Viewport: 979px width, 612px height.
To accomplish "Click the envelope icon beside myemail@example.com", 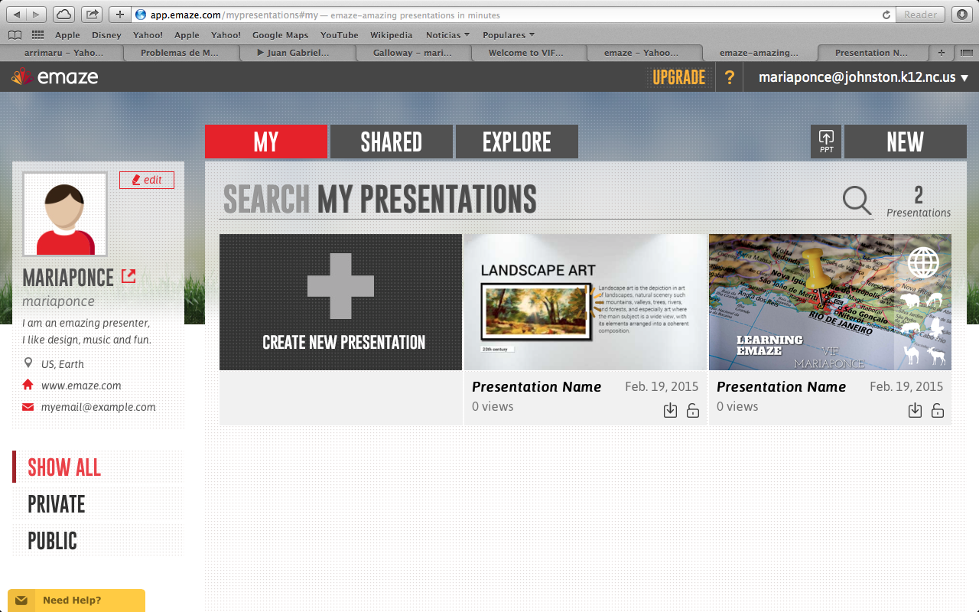I will [28, 407].
